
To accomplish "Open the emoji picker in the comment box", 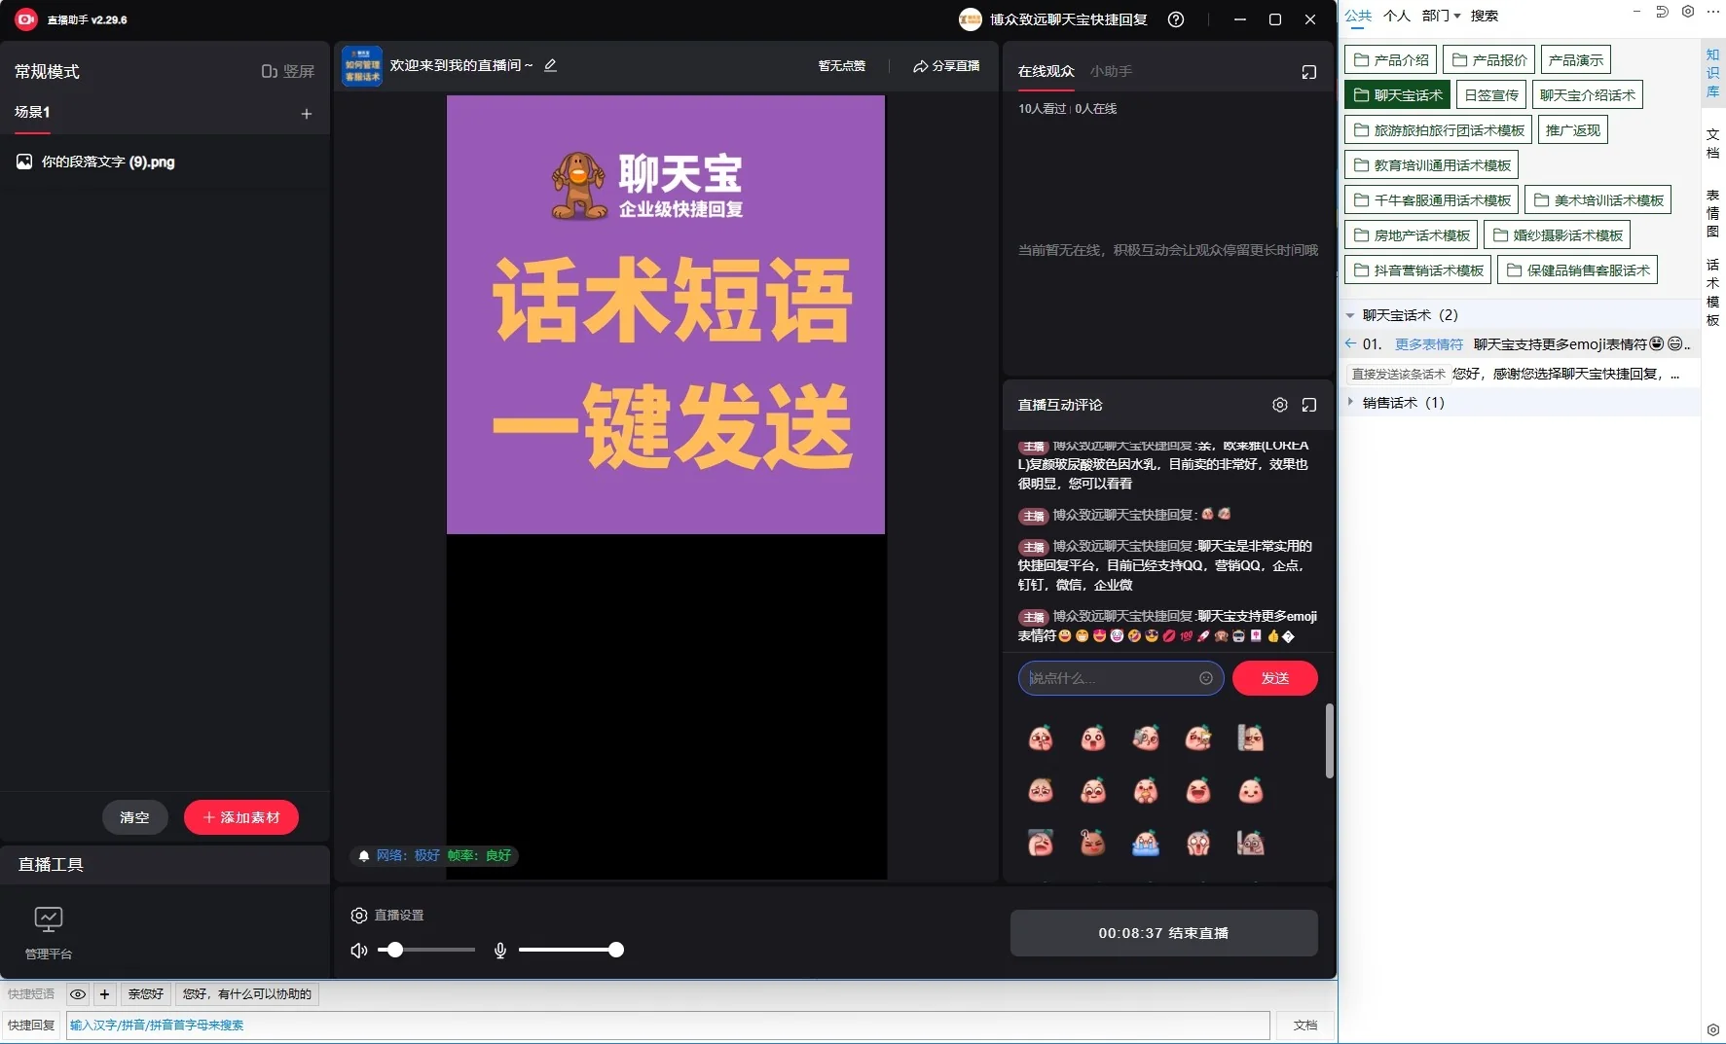I will (x=1206, y=678).
